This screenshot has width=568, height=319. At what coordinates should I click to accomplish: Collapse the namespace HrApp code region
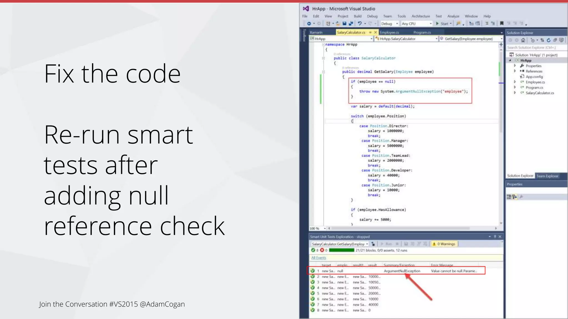(x=323, y=45)
